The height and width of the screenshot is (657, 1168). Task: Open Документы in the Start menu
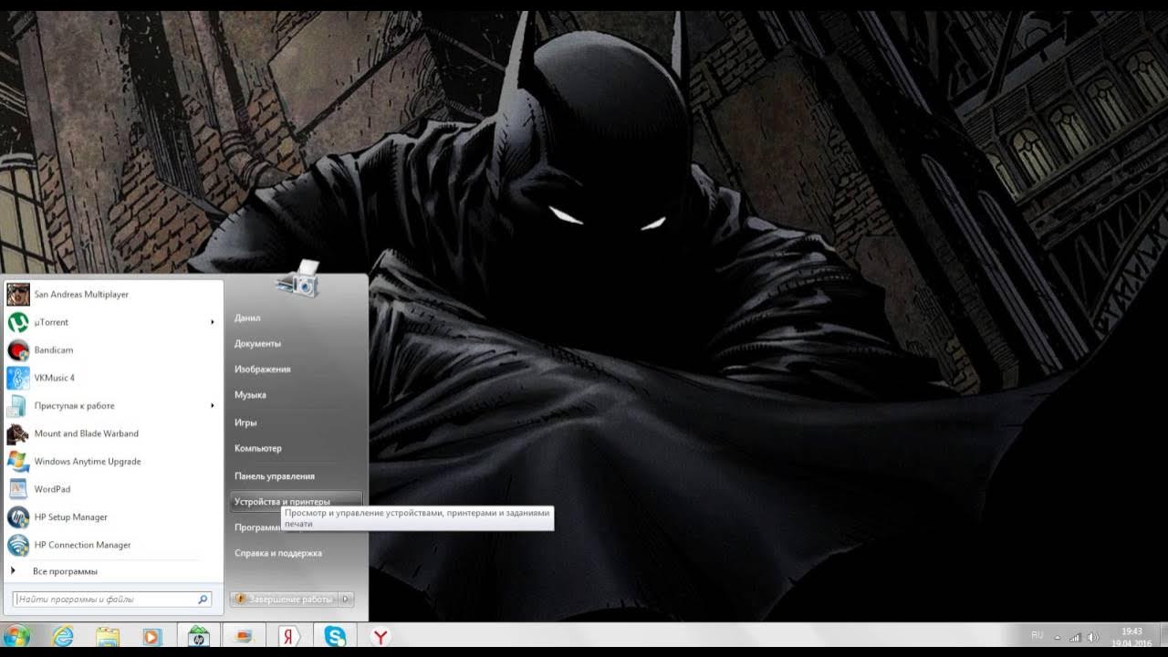tap(257, 344)
